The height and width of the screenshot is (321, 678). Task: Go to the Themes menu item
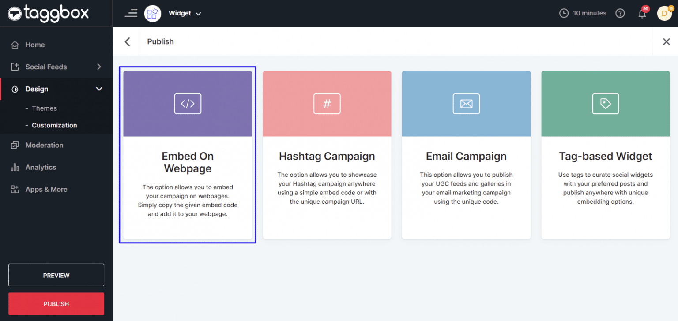point(44,108)
